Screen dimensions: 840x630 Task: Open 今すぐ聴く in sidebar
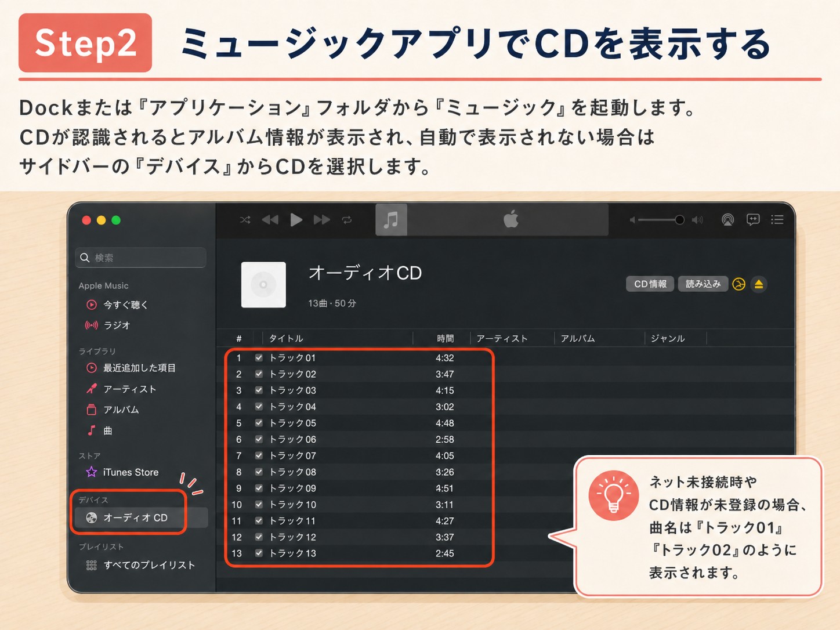[x=125, y=305]
